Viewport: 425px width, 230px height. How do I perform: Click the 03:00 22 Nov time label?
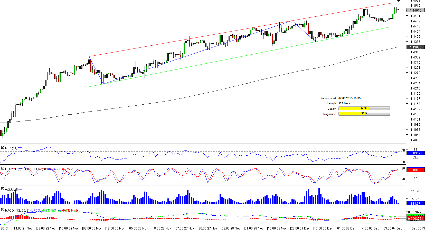coord(46,228)
